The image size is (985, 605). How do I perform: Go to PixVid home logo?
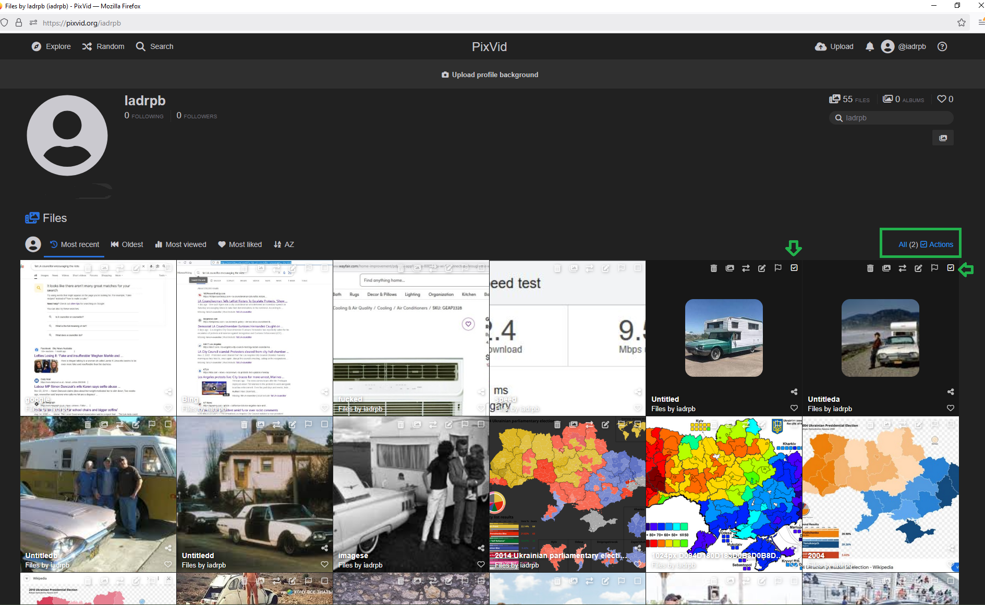click(x=489, y=46)
